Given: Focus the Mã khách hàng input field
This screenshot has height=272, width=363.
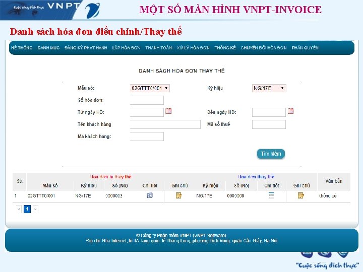Looking at the screenshot, I should click(x=147, y=136).
